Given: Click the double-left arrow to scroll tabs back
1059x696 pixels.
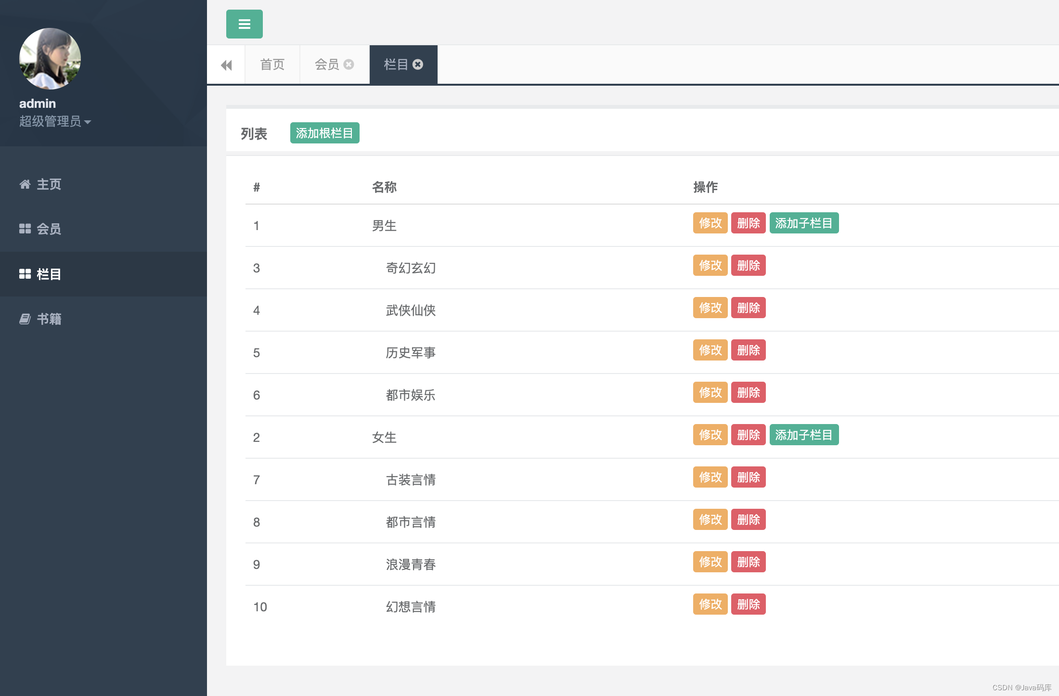Looking at the screenshot, I should tap(226, 65).
